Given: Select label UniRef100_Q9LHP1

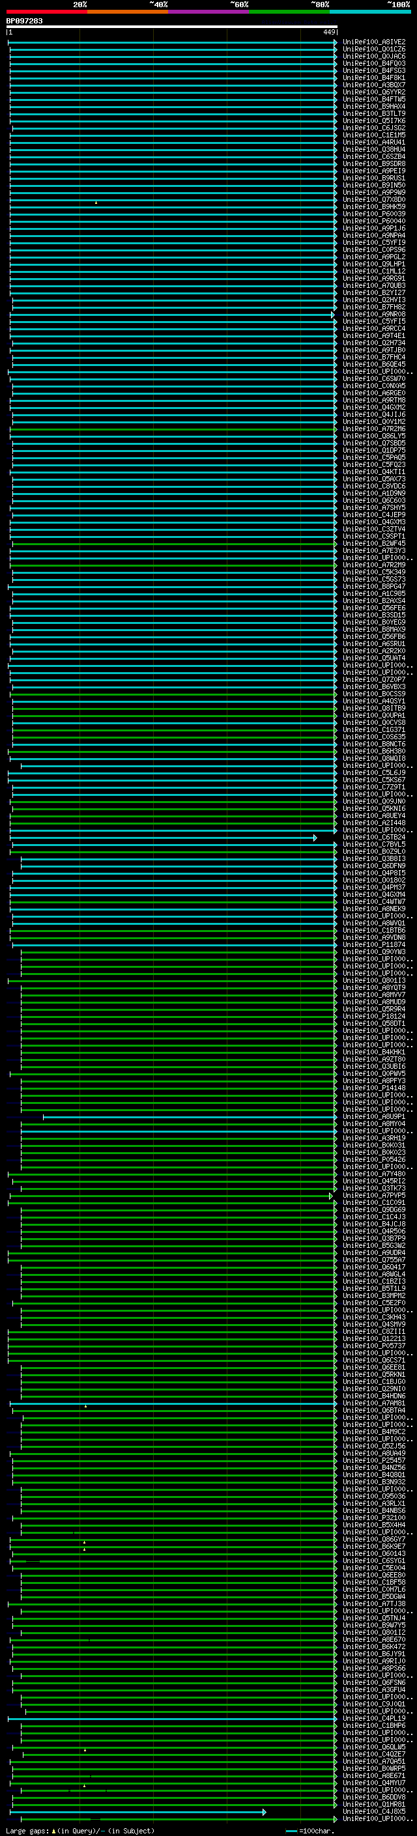Looking at the screenshot, I should tap(373, 264).
